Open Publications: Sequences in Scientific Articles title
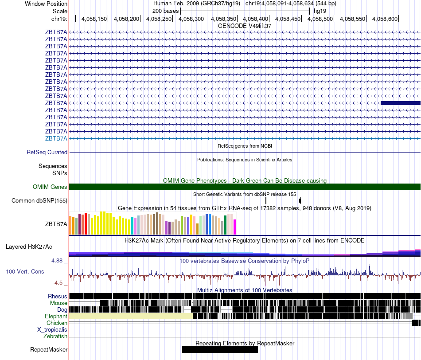Viewport: 421px width, 360px height. coord(245,160)
